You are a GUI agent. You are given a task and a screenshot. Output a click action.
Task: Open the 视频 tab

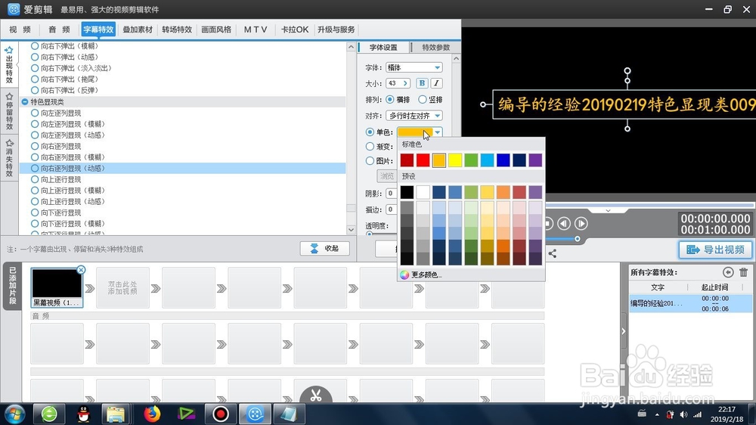[x=20, y=29]
